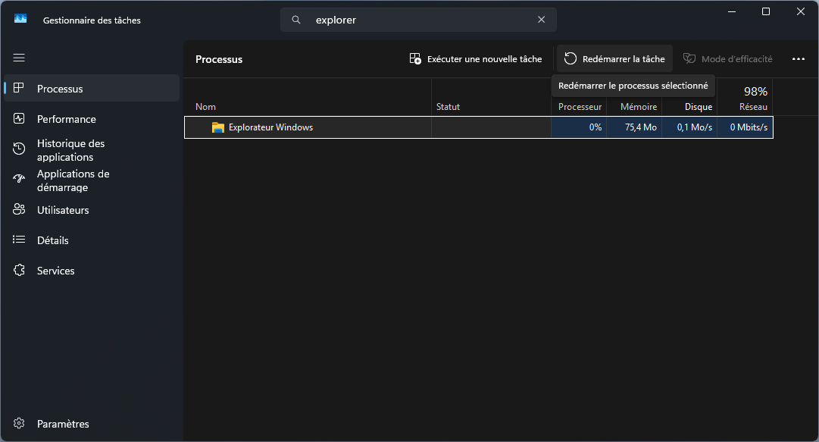
Task: Open the Services page
Action: coord(56,271)
